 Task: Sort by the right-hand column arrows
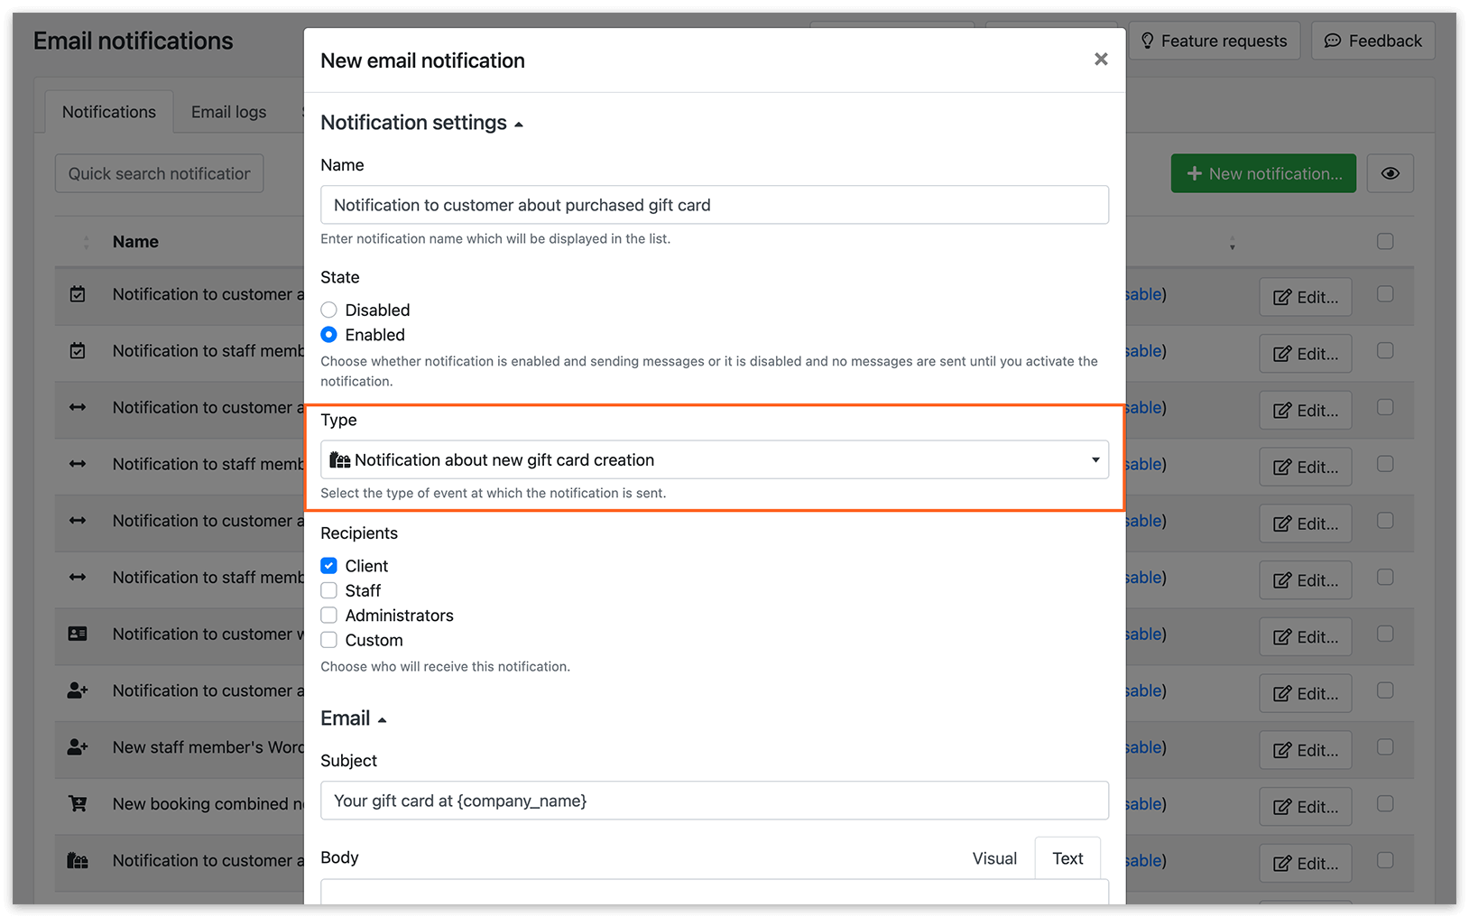pos(1232,243)
